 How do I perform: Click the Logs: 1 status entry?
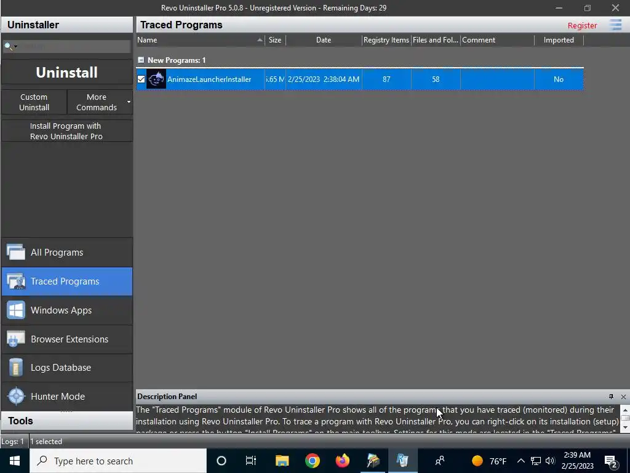coord(13,442)
